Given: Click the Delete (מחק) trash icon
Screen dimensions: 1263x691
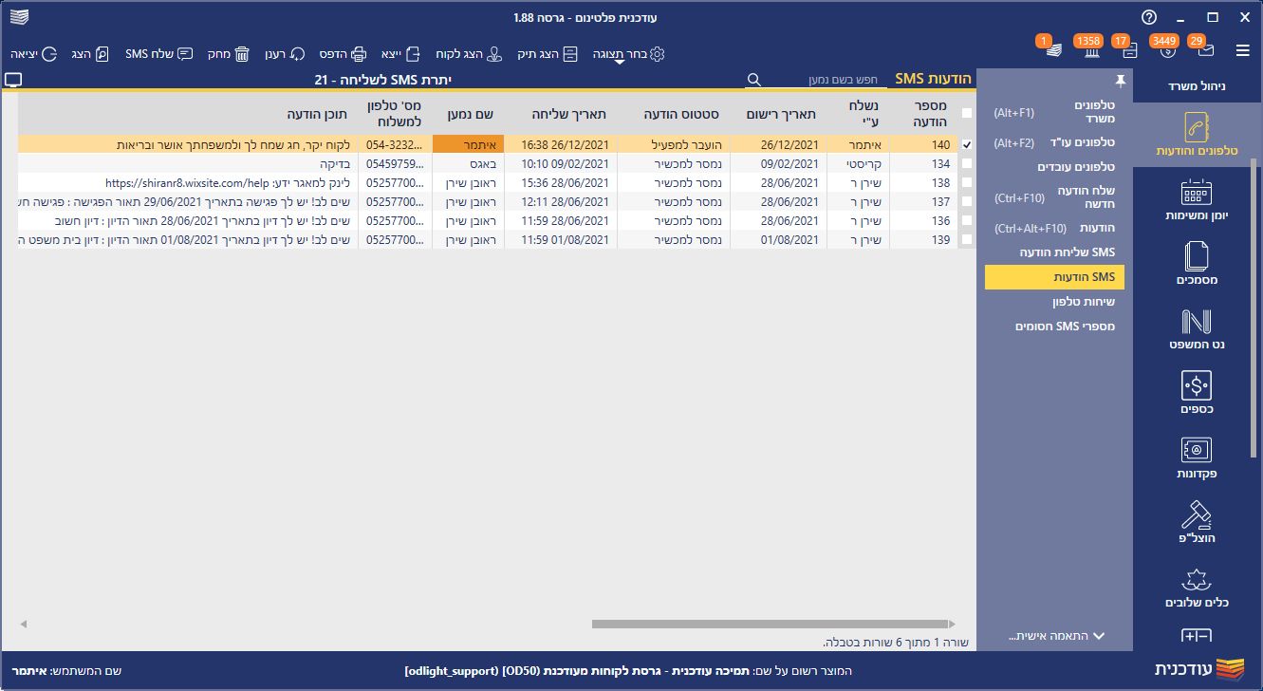Looking at the screenshot, I should [242, 54].
